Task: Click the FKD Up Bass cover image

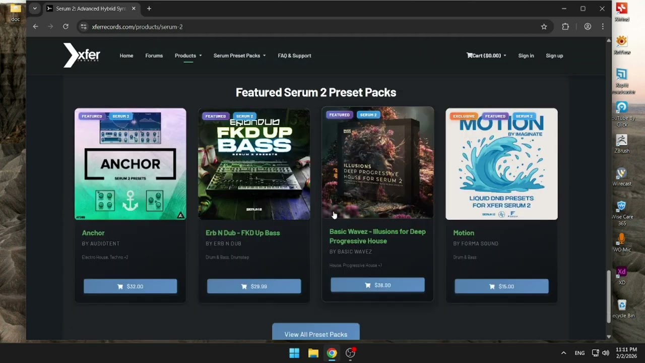Action: pos(254,164)
